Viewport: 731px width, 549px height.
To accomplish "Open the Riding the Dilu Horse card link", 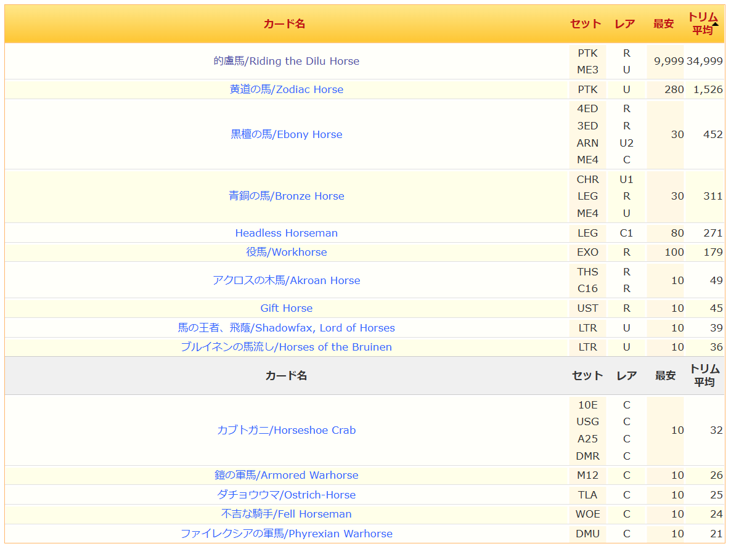I will 286,61.
